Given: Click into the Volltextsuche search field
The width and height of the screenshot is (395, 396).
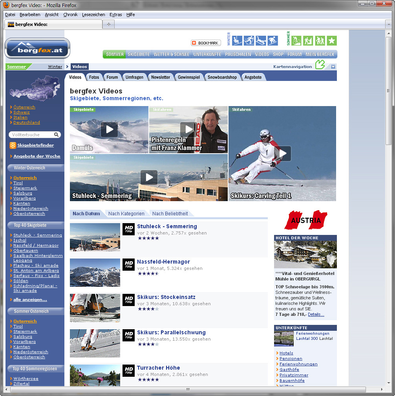Looking at the screenshot, I should tap(31, 135).
